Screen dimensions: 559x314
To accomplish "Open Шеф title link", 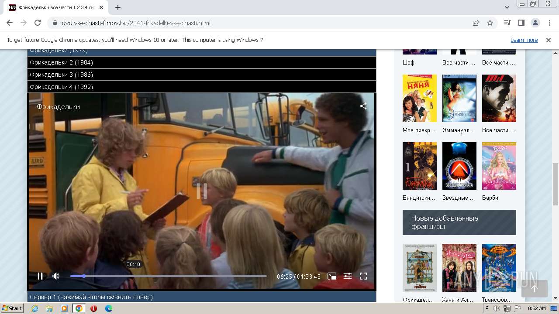I will 408,62.
